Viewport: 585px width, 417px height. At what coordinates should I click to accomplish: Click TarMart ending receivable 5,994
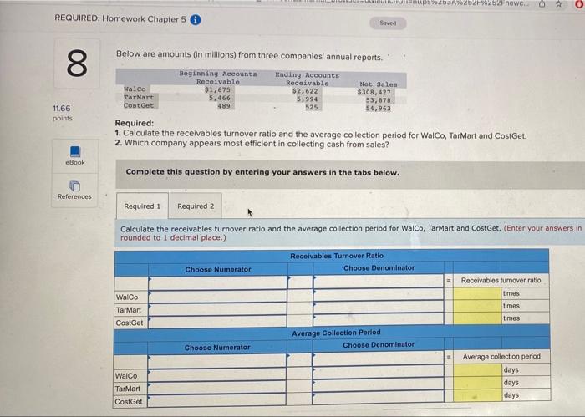[x=308, y=99]
